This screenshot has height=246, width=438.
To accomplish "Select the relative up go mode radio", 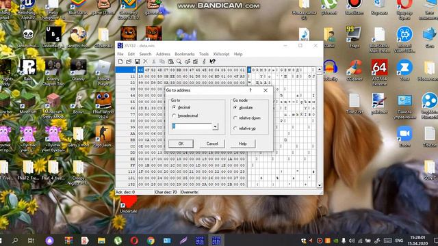I will (235, 128).
